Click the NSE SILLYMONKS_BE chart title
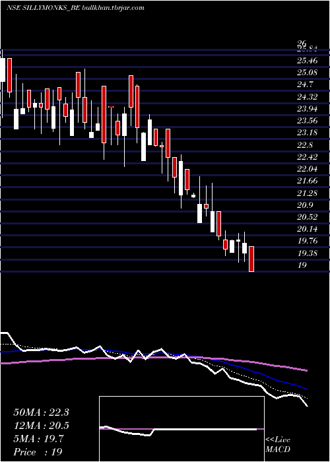This screenshot has width=330, height=462. click(75, 8)
